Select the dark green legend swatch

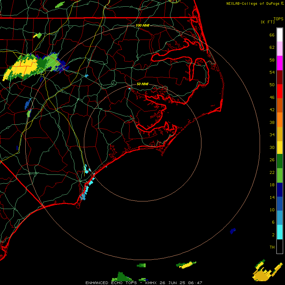pyautogui.click(x=280, y=161)
